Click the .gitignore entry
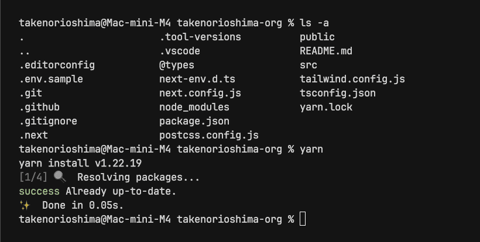The width and height of the screenshot is (480, 242). [x=48, y=122]
